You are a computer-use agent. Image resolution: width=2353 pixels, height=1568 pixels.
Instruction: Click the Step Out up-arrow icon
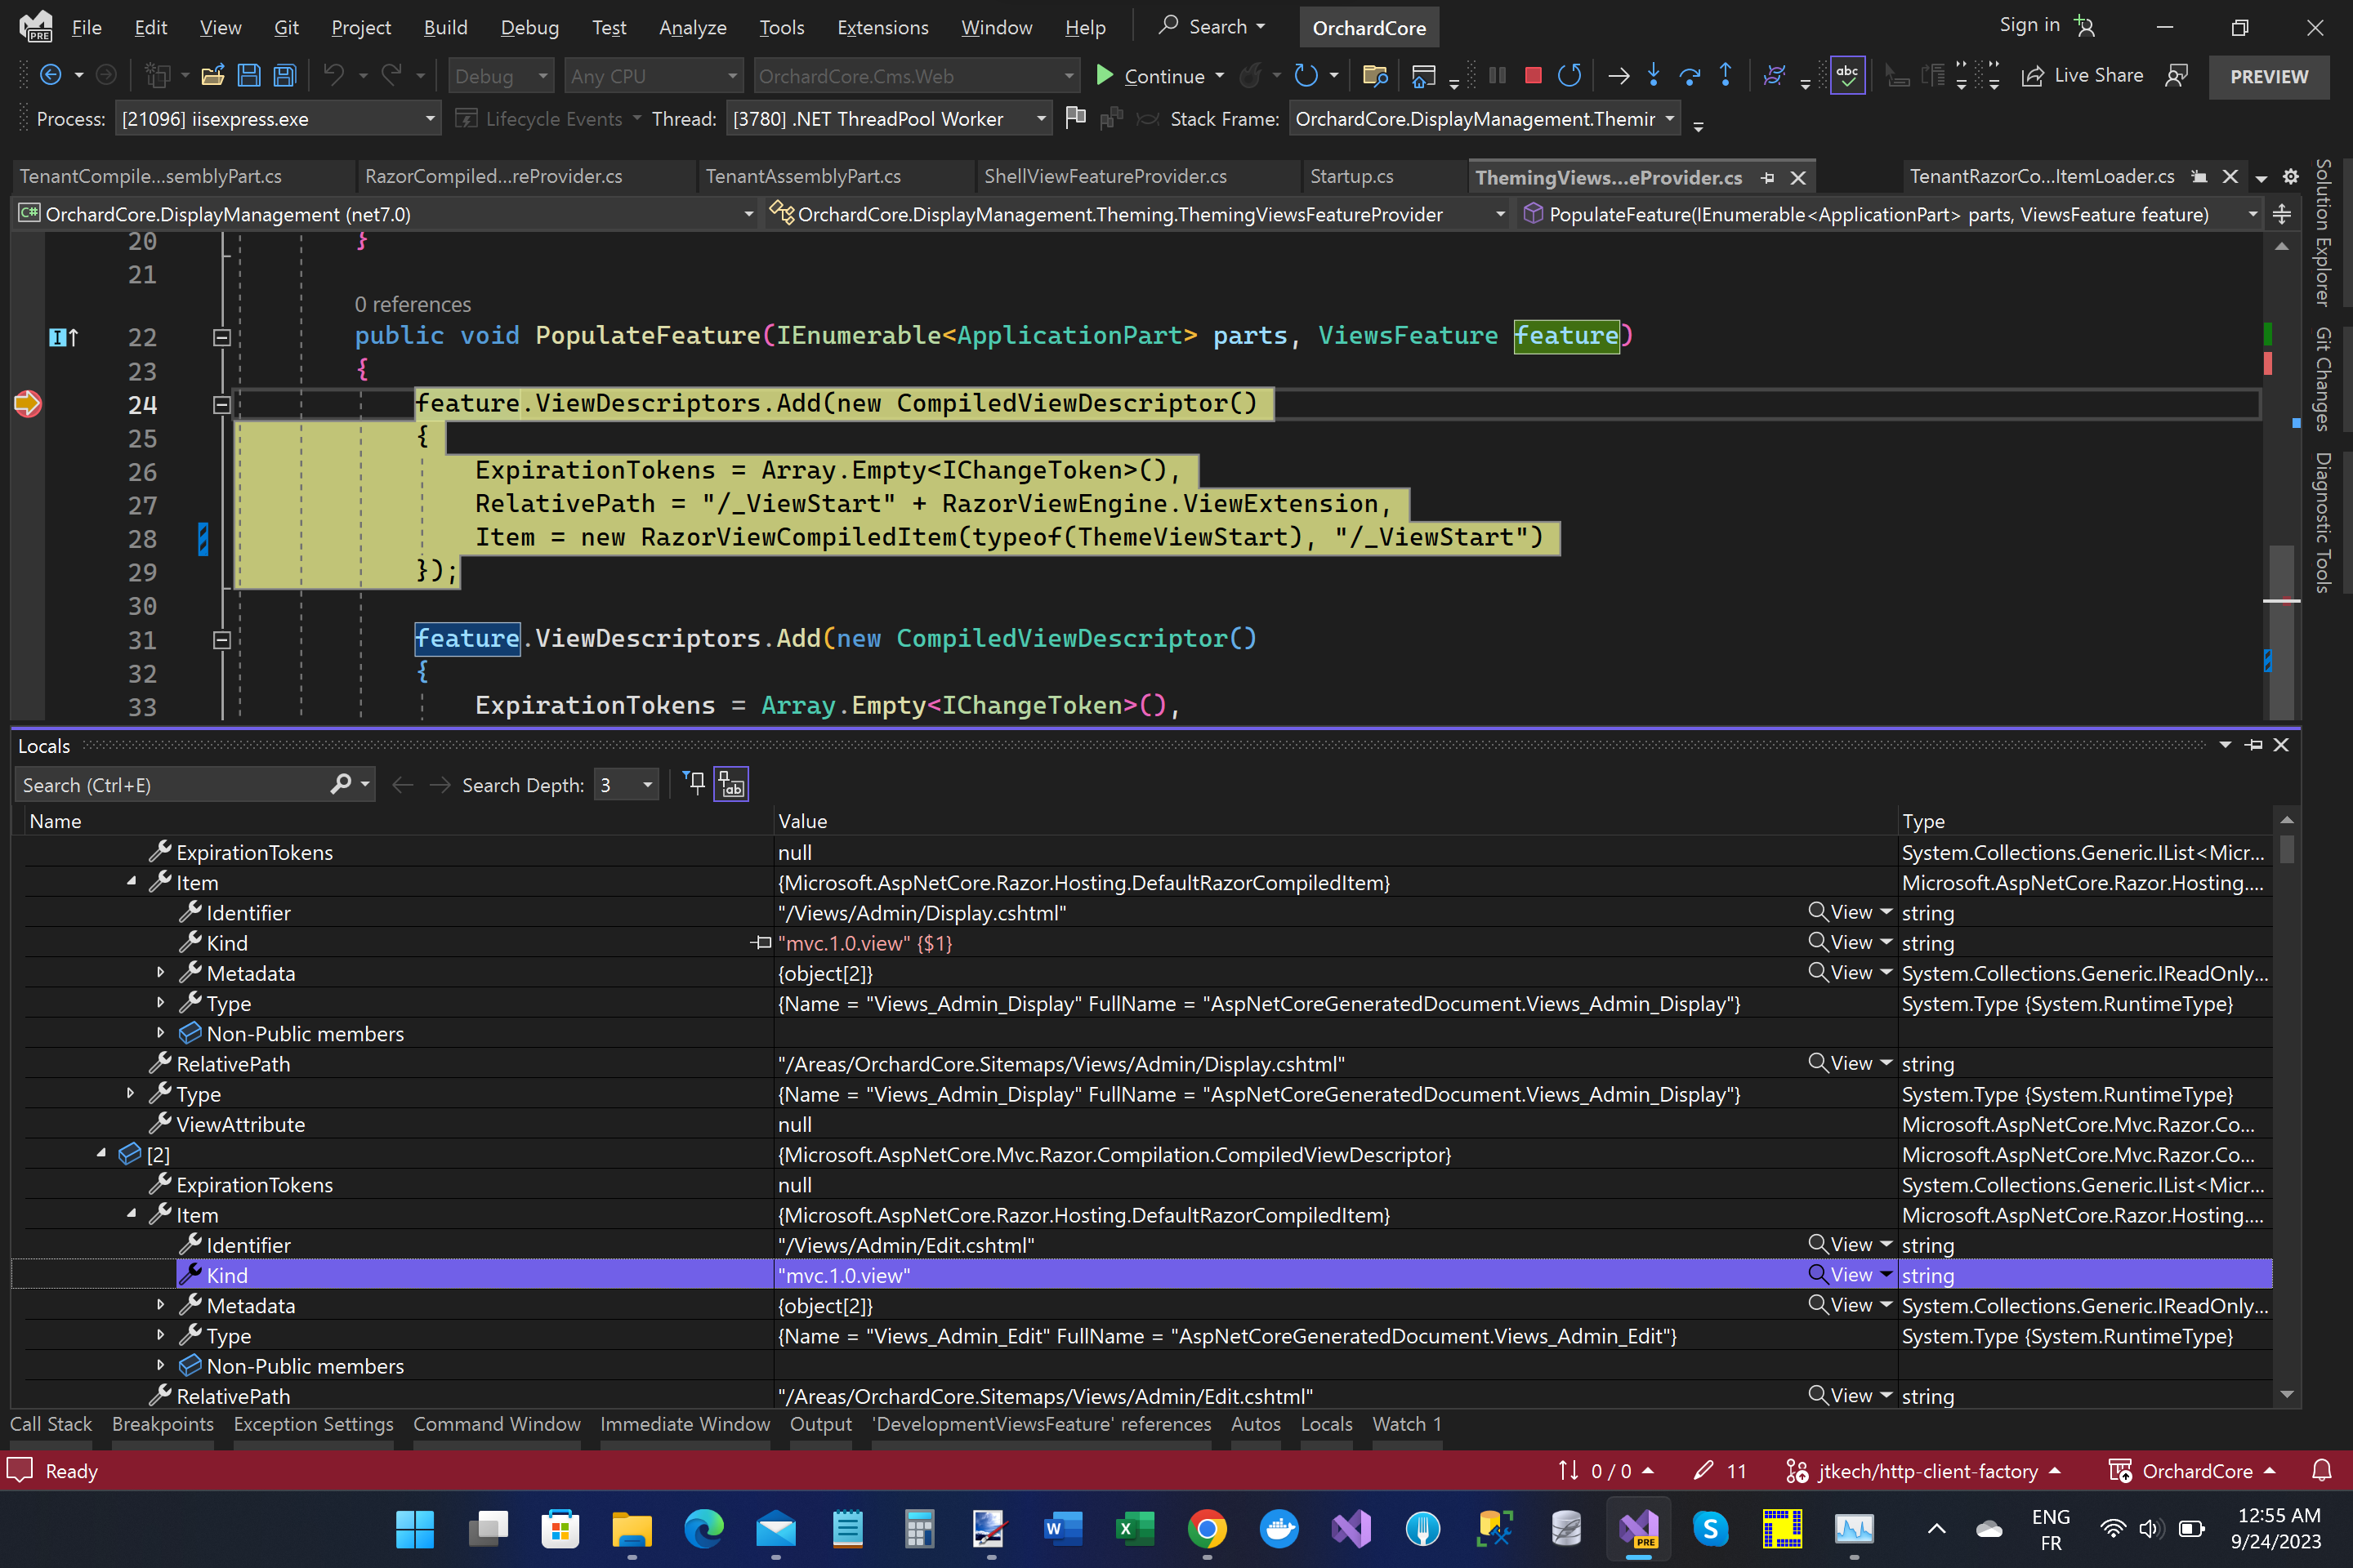[x=1726, y=76]
